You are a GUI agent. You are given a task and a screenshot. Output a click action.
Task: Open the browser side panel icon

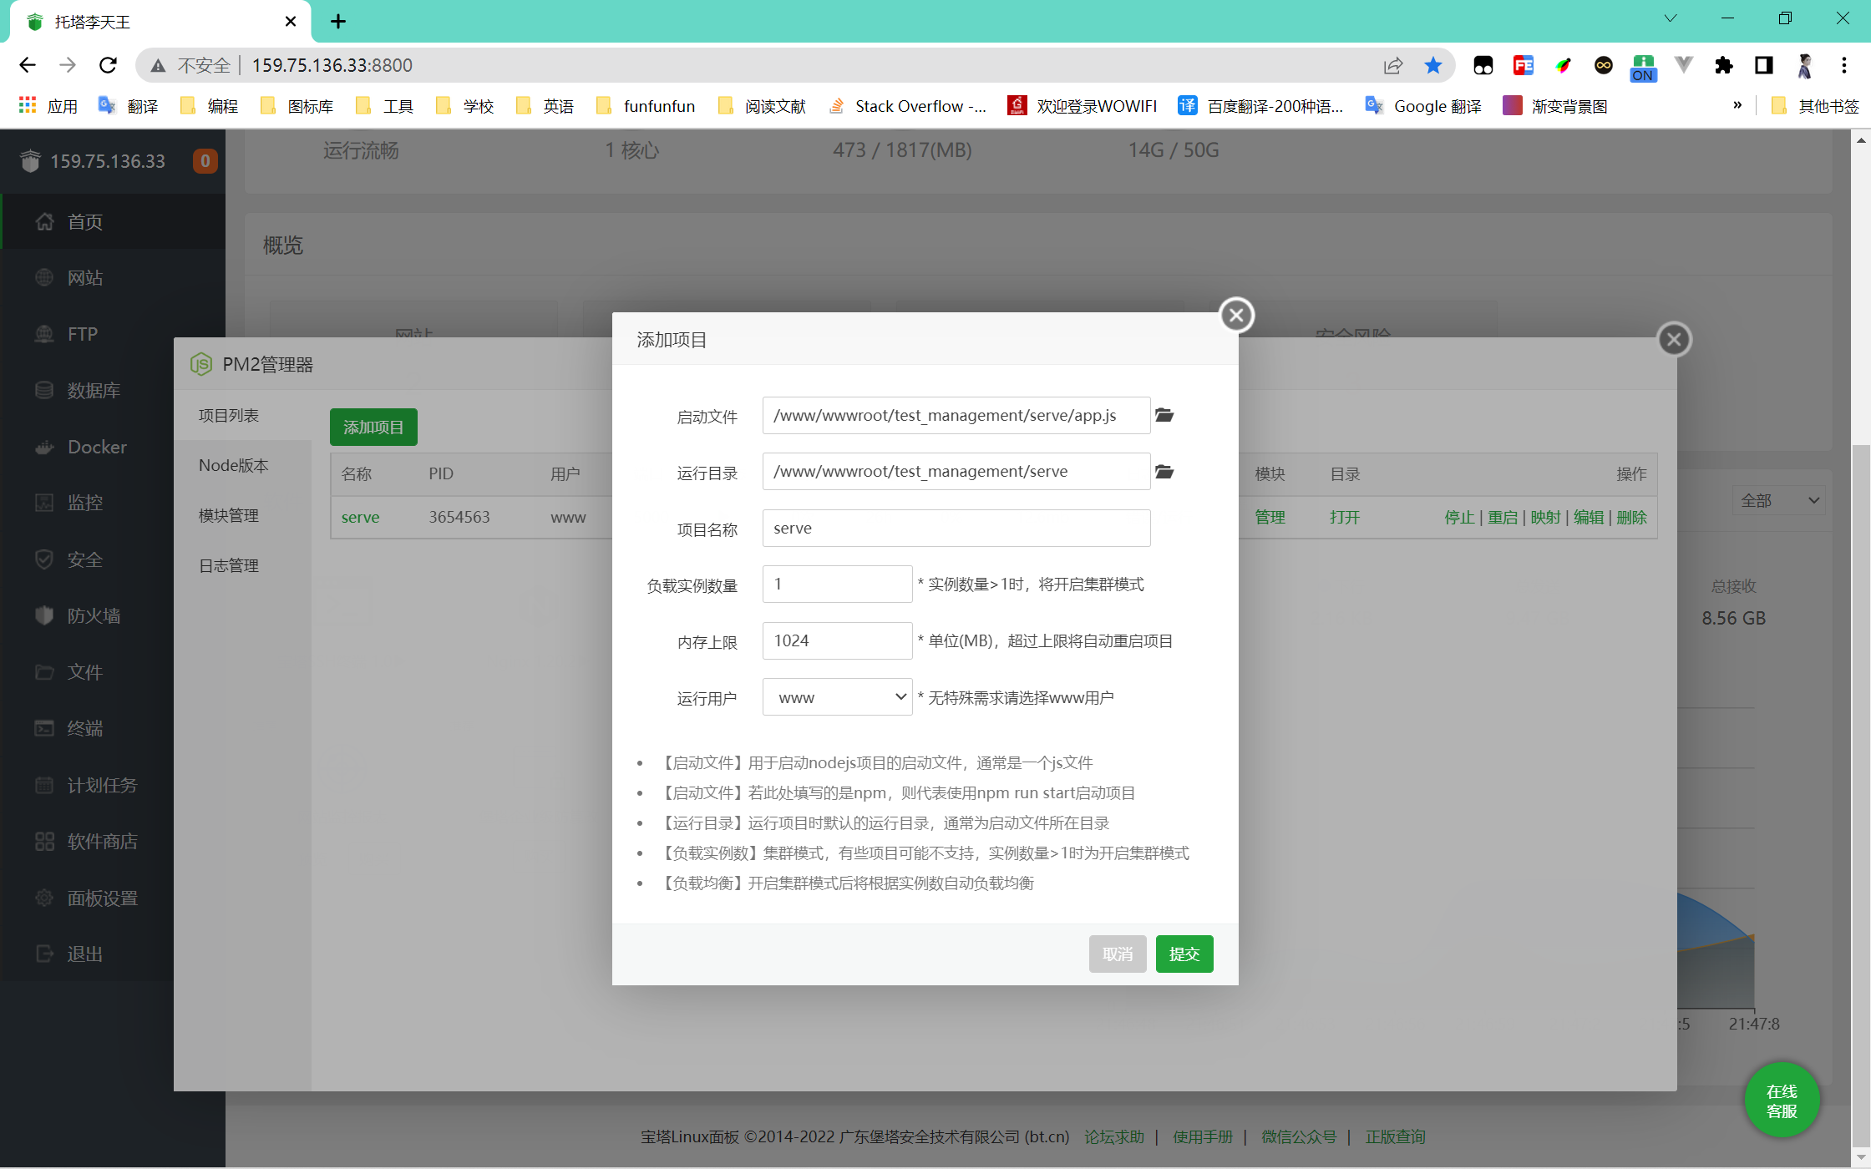1763,65
